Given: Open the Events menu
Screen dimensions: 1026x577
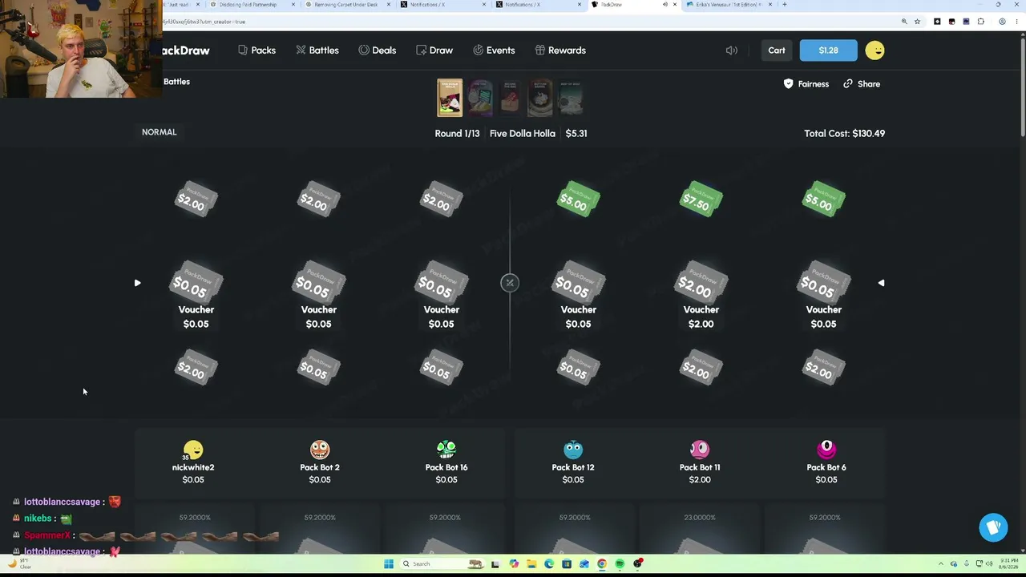Looking at the screenshot, I should (494, 50).
